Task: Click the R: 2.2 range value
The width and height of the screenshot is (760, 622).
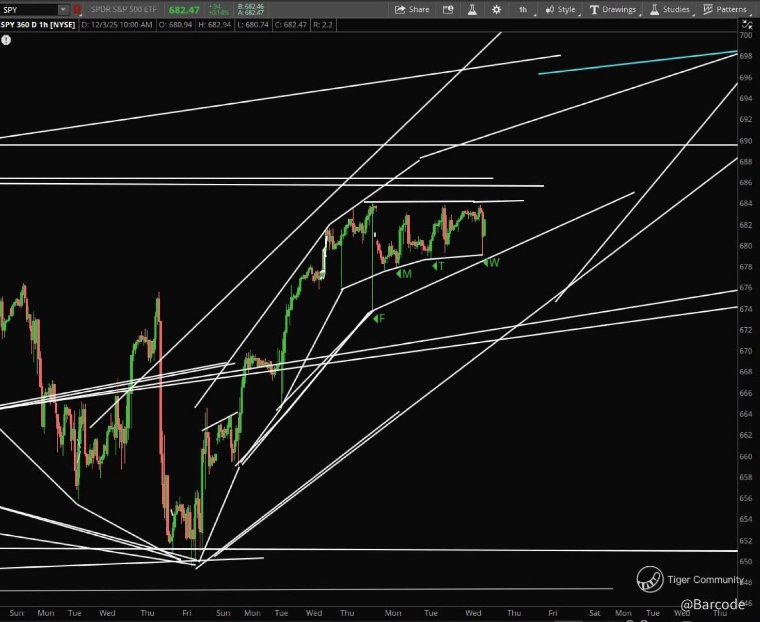Action: click(323, 24)
